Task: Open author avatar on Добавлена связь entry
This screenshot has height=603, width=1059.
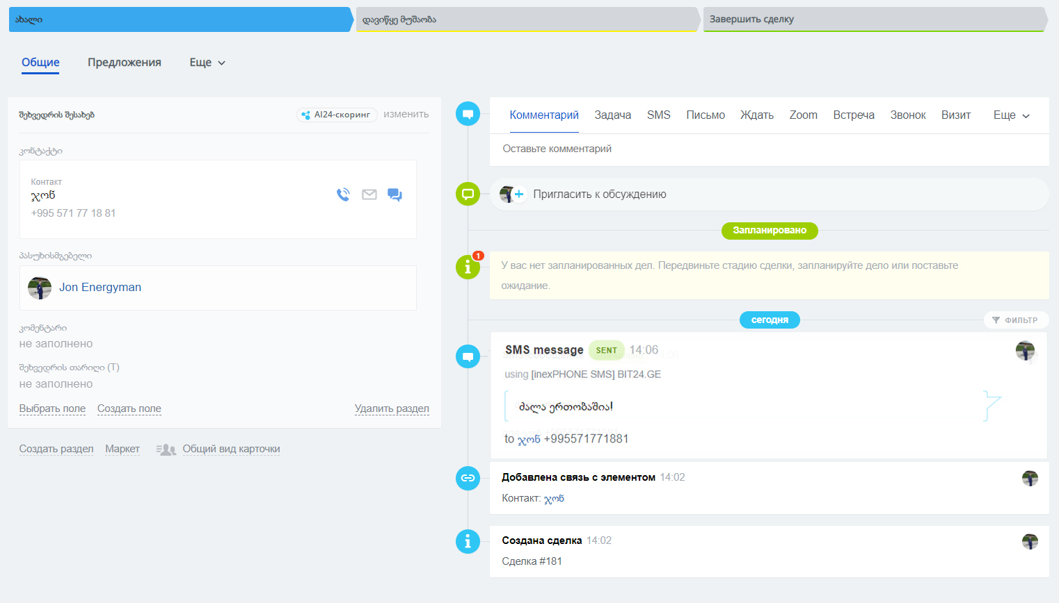Action: [1030, 478]
